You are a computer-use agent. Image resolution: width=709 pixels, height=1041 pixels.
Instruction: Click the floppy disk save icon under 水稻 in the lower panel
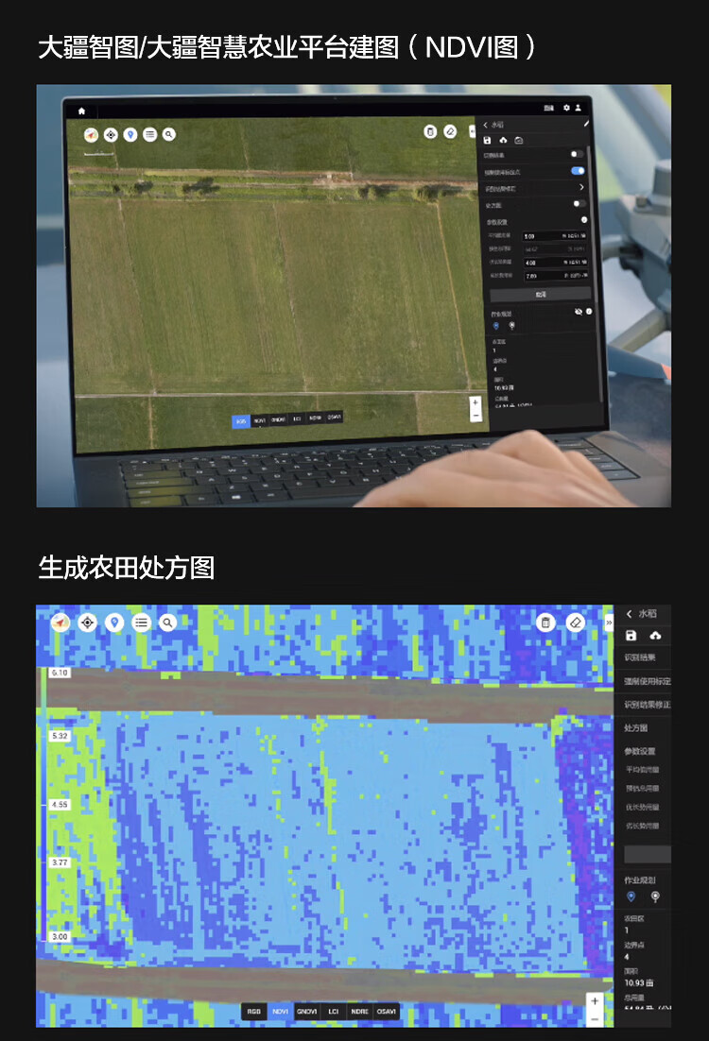click(631, 636)
